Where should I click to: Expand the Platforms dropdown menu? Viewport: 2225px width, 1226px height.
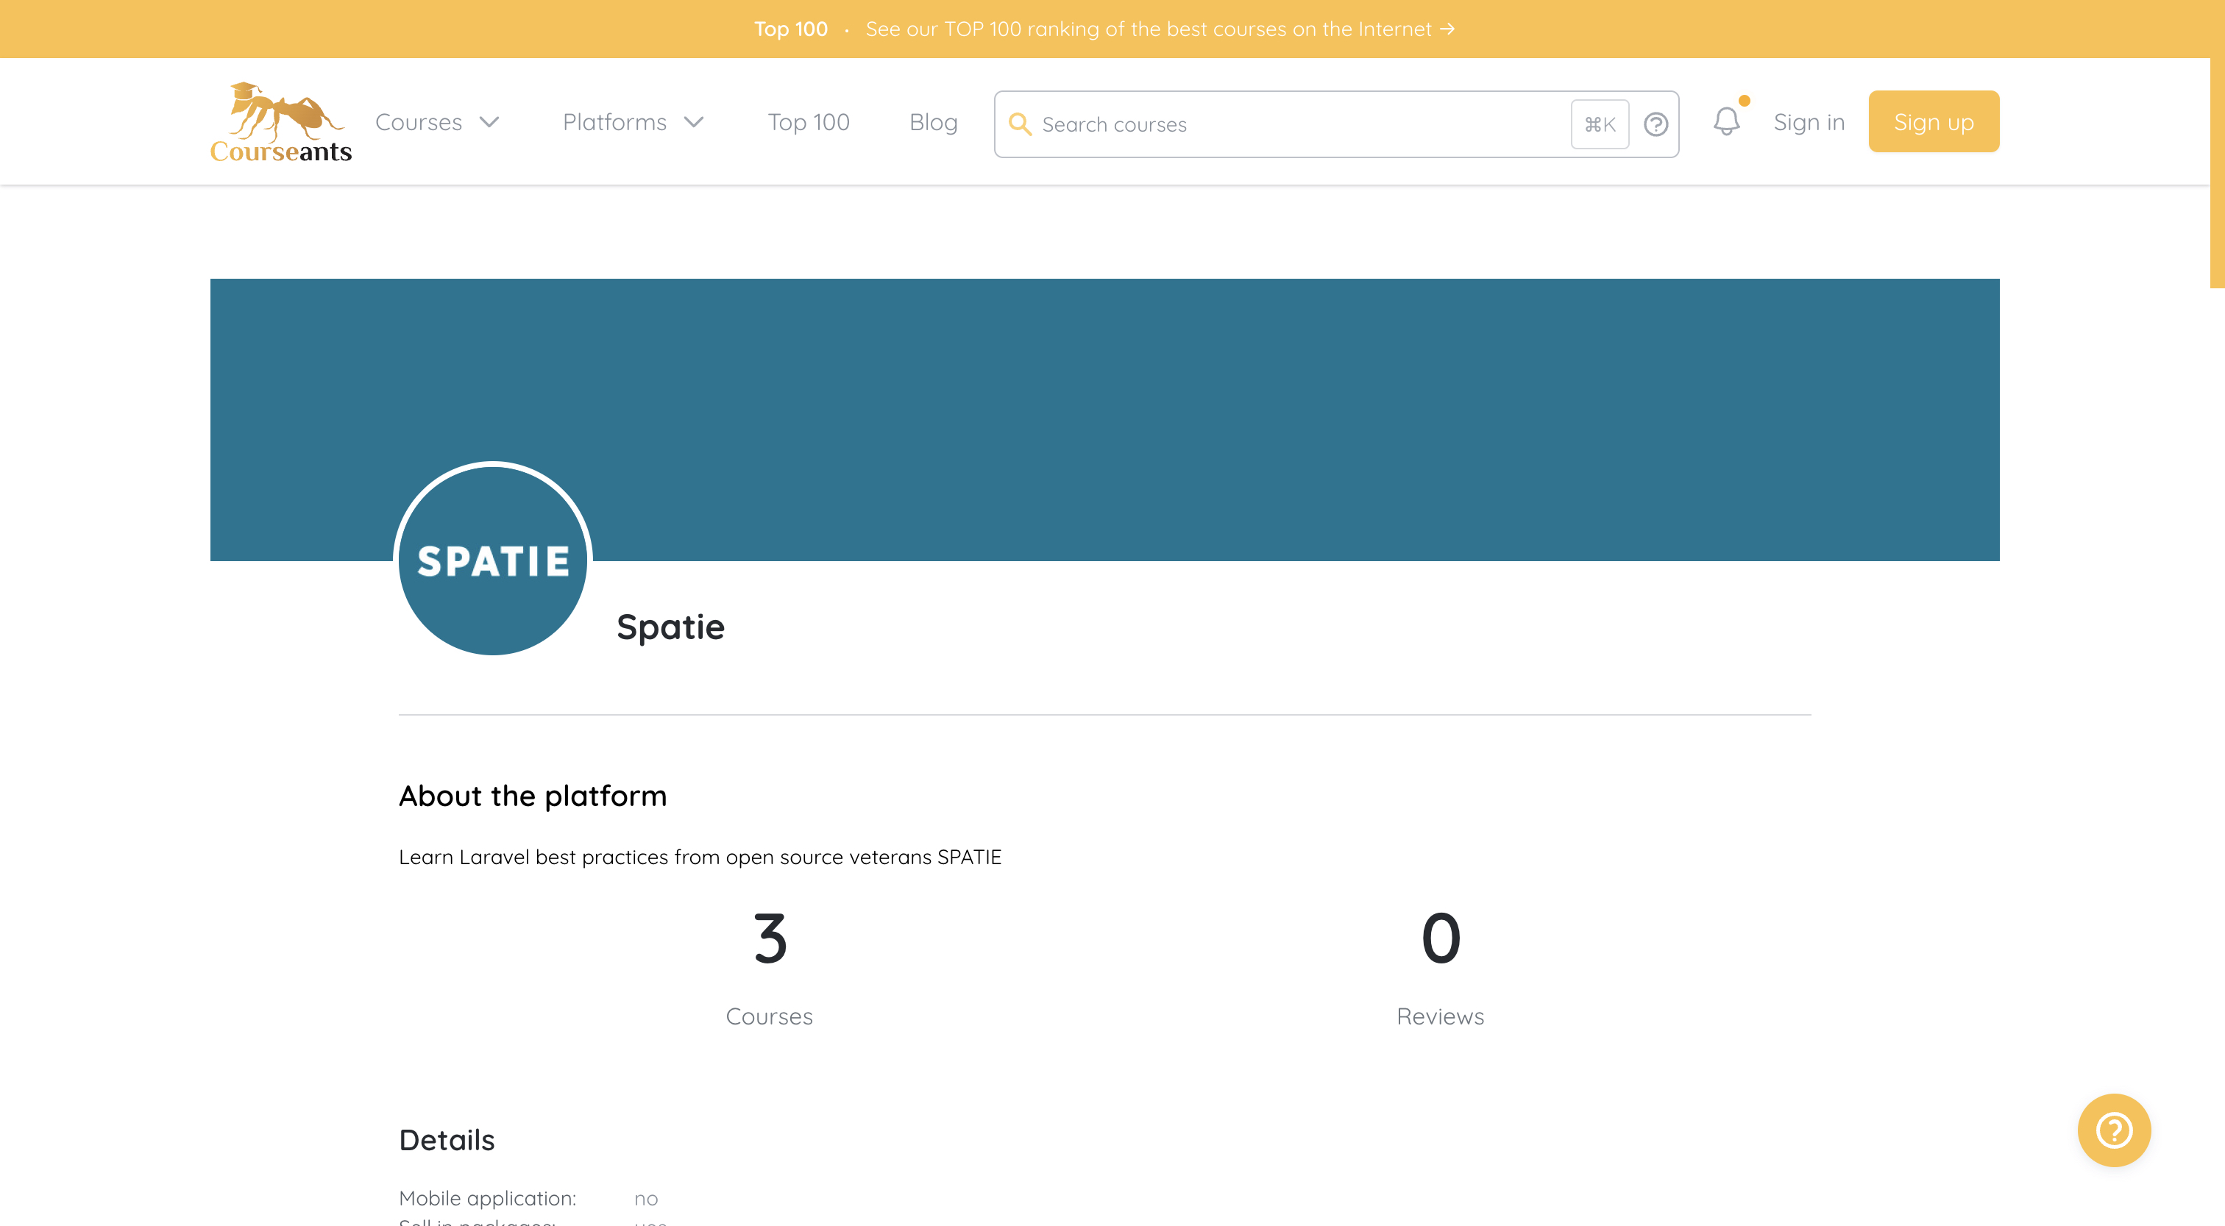pos(633,122)
